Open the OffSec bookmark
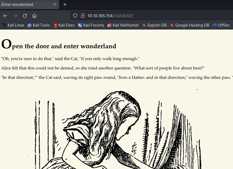This screenshot has height=169, width=233. point(221,25)
